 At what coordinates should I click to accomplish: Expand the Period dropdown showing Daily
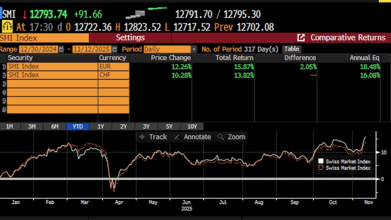(x=194, y=49)
